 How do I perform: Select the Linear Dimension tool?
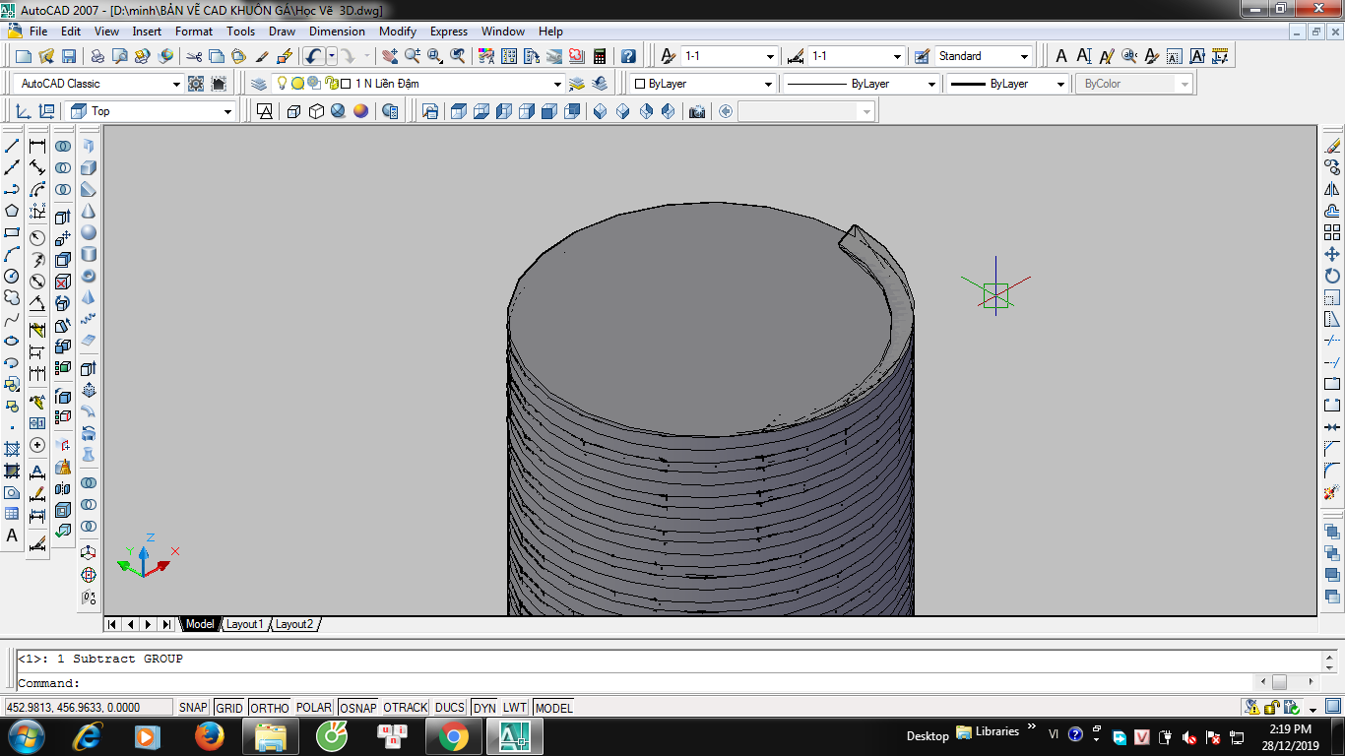point(37,146)
